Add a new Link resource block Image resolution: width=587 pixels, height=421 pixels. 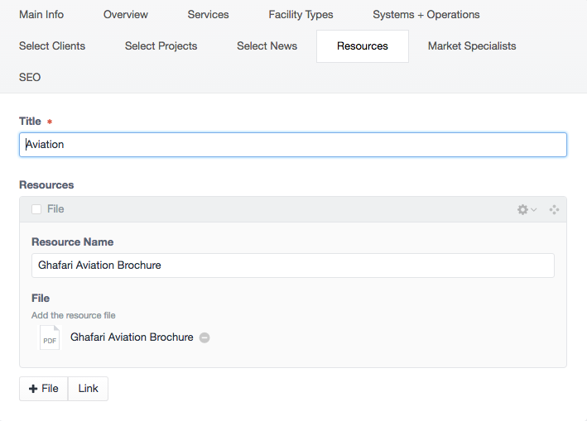click(x=88, y=389)
